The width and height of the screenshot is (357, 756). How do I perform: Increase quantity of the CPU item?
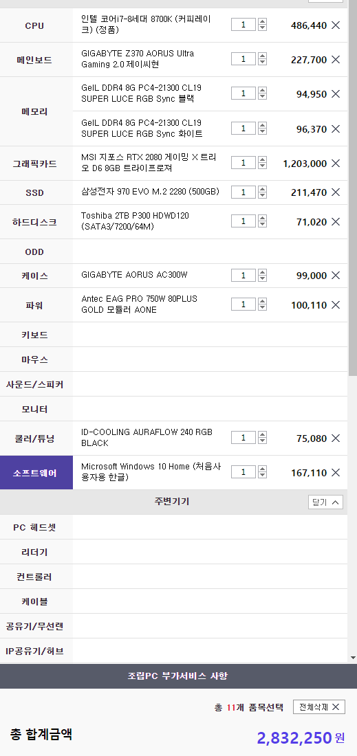coord(262,21)
